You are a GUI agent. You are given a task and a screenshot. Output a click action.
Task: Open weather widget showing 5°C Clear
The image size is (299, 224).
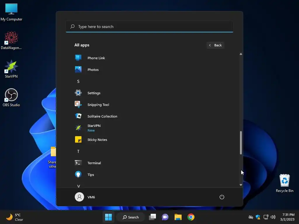click(x=15, y=217)
